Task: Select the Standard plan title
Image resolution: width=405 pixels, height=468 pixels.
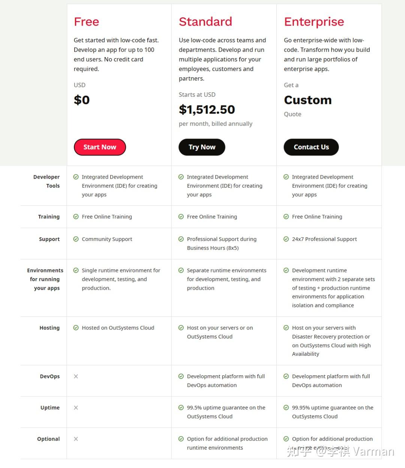Action: pyautogui.click(x=205, y=22)
